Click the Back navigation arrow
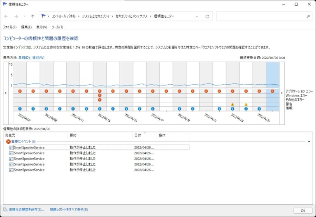This screenshot has height=217, width=316. tap(6, 16)
